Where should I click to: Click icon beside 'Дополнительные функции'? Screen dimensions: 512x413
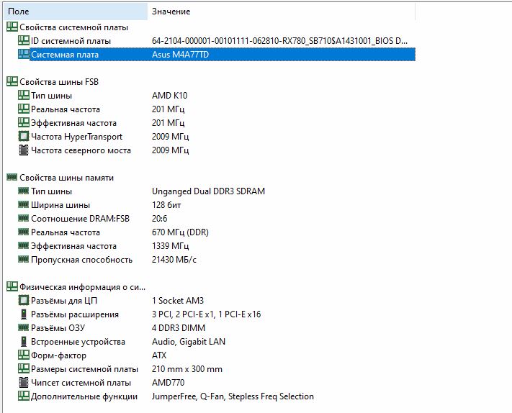click(24, 396)
